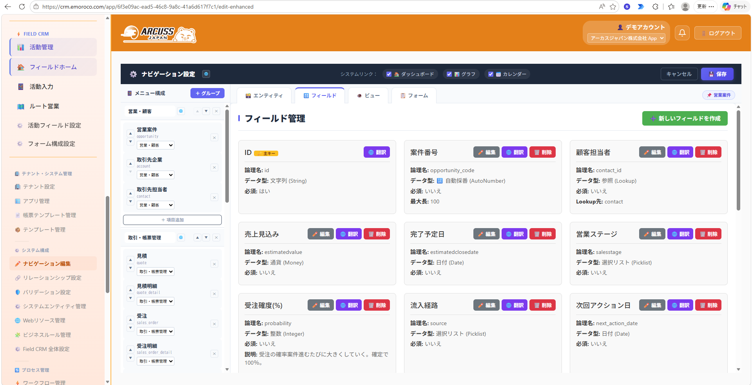
Task: Open フォーム構成設定 in sidebar
Action: [53, 144]
